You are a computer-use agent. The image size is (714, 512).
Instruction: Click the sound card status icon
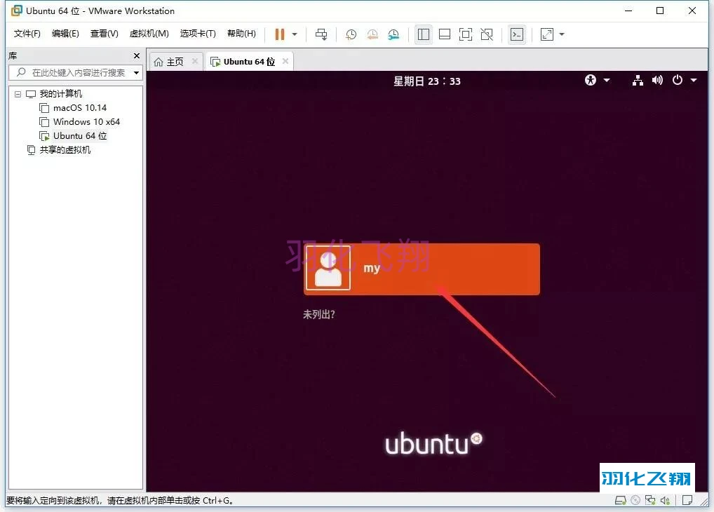click(x=666, y=500)
